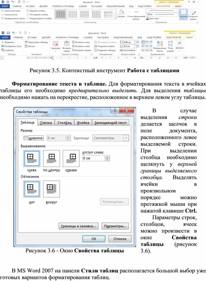Open the 0,5 пт pen weight dropdown

(x=177, y=14)
